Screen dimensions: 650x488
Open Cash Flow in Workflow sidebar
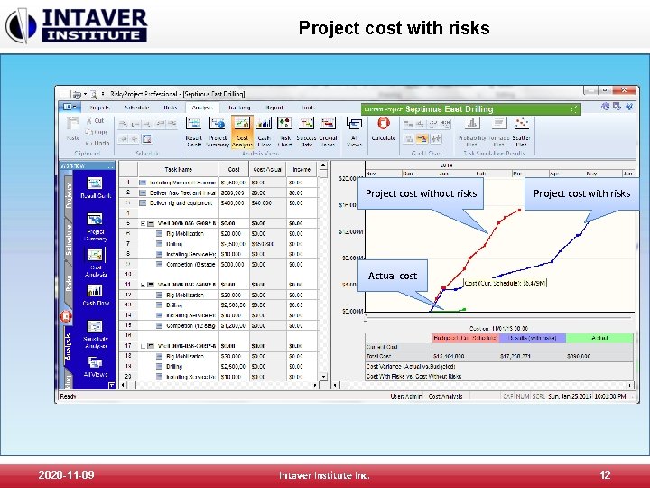click(x=96, y=295)
